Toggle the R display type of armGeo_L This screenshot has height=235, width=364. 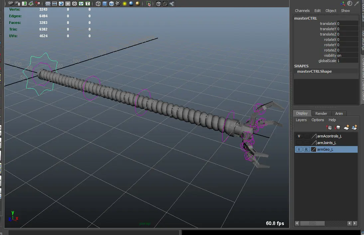coord(306,149)
